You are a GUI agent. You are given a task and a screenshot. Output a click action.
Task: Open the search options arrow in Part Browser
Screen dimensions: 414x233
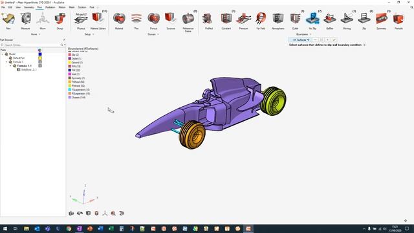pyautogui.click(x=65, y=45)
